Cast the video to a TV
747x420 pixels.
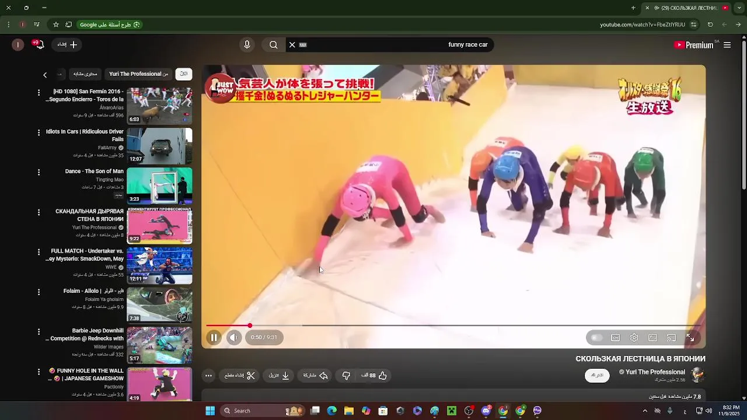point(672,338)
